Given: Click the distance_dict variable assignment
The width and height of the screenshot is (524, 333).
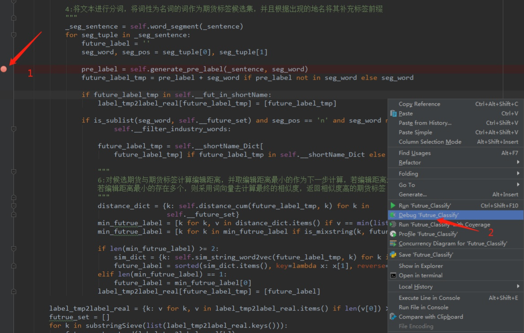Looking at the screenshot, I should 124,206.
